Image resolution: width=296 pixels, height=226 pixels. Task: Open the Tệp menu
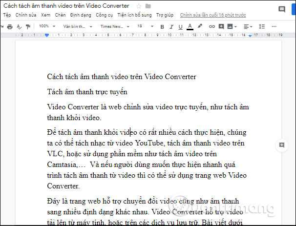pos(7,15)
